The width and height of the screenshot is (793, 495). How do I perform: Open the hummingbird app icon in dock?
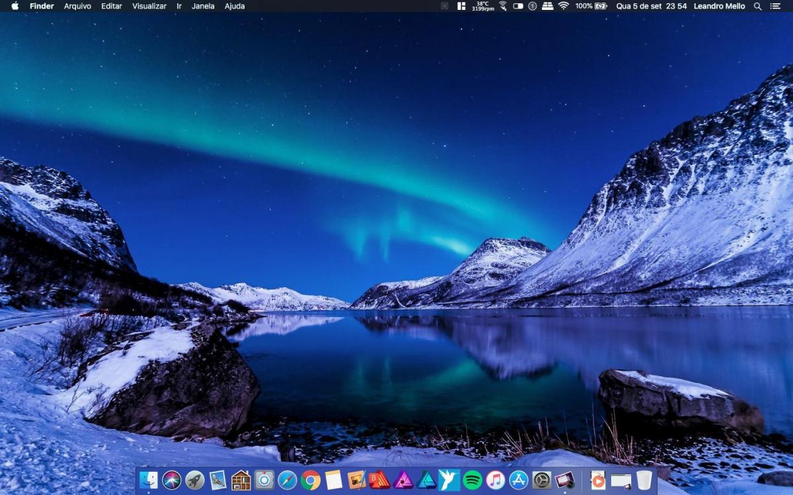(449, 480)
